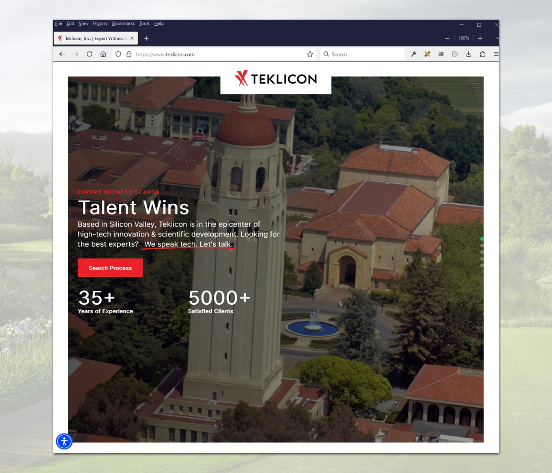Click the grey circular extension icon
The image size is (552, 473).
click(x=455, y=54)
